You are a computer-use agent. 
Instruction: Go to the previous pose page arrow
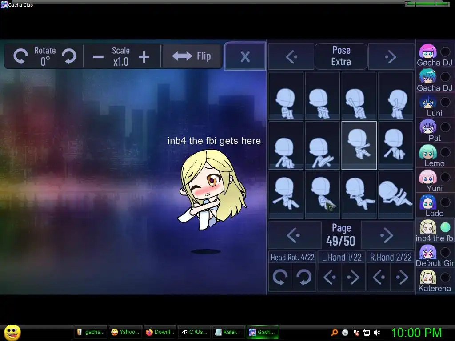[295, 235]
